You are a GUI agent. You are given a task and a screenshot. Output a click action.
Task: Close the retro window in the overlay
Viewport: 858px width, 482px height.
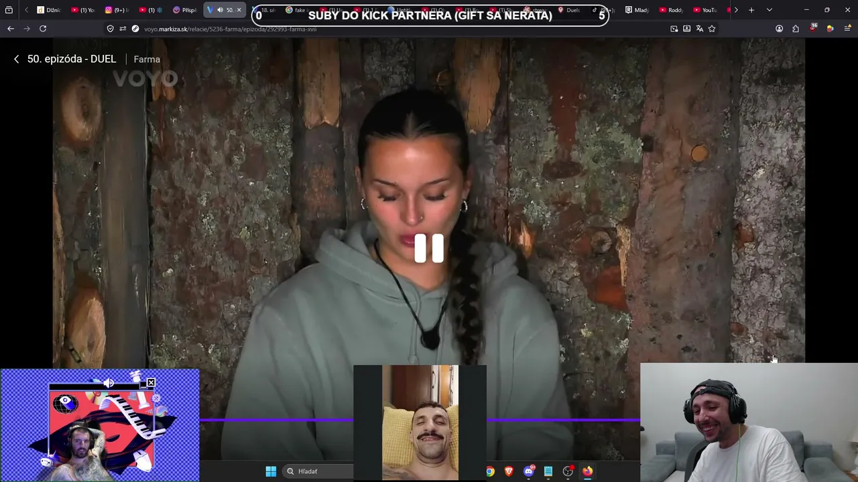point(151,383)
